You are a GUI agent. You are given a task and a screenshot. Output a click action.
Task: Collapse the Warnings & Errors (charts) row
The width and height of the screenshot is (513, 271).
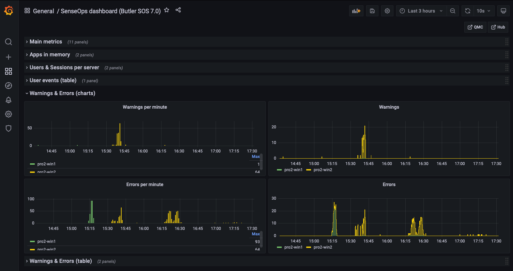point(62,93)
